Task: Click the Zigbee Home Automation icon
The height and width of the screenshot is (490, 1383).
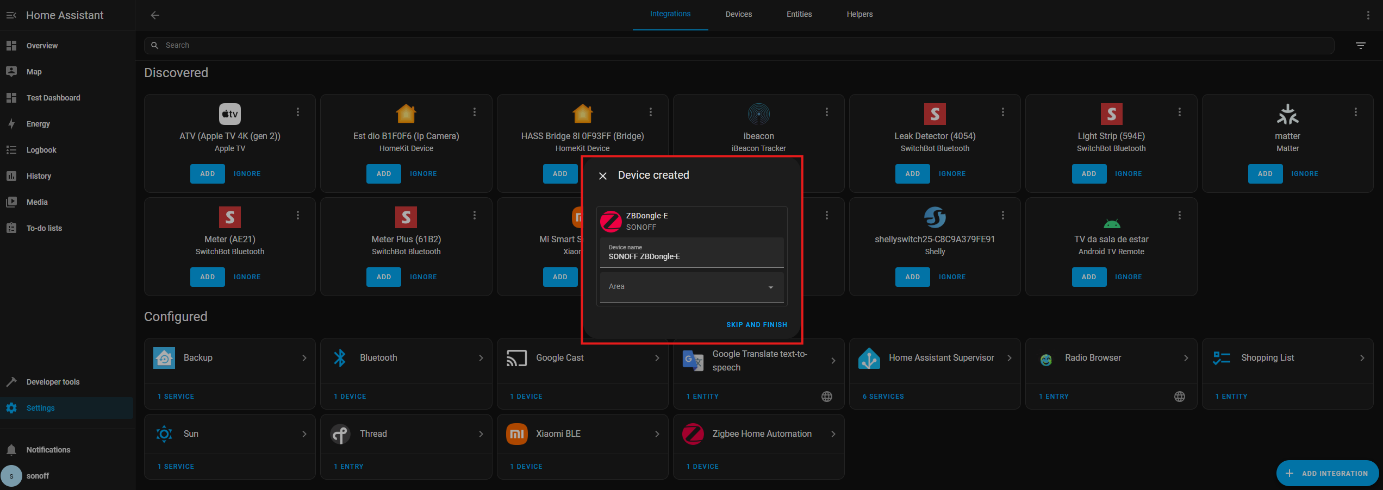Action: pos(693,434)
